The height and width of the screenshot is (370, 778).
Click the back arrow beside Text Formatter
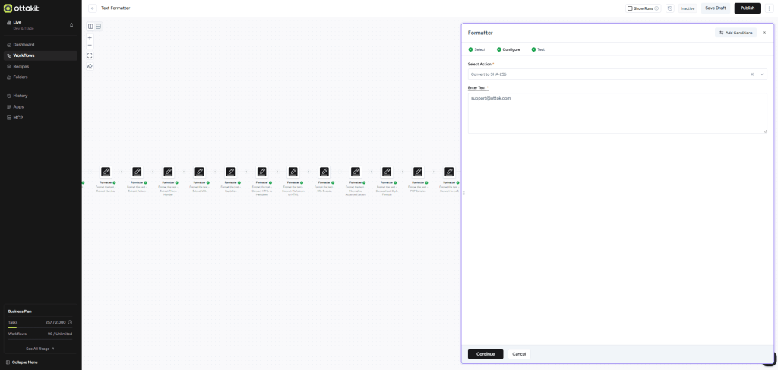[92, 8]
